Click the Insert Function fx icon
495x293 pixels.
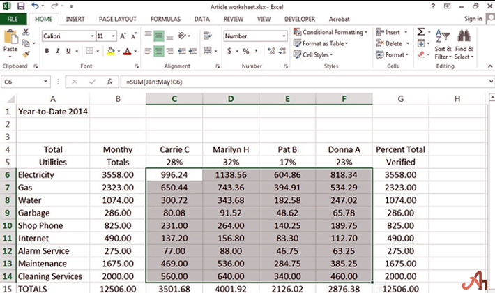click(x=109, y=82)
